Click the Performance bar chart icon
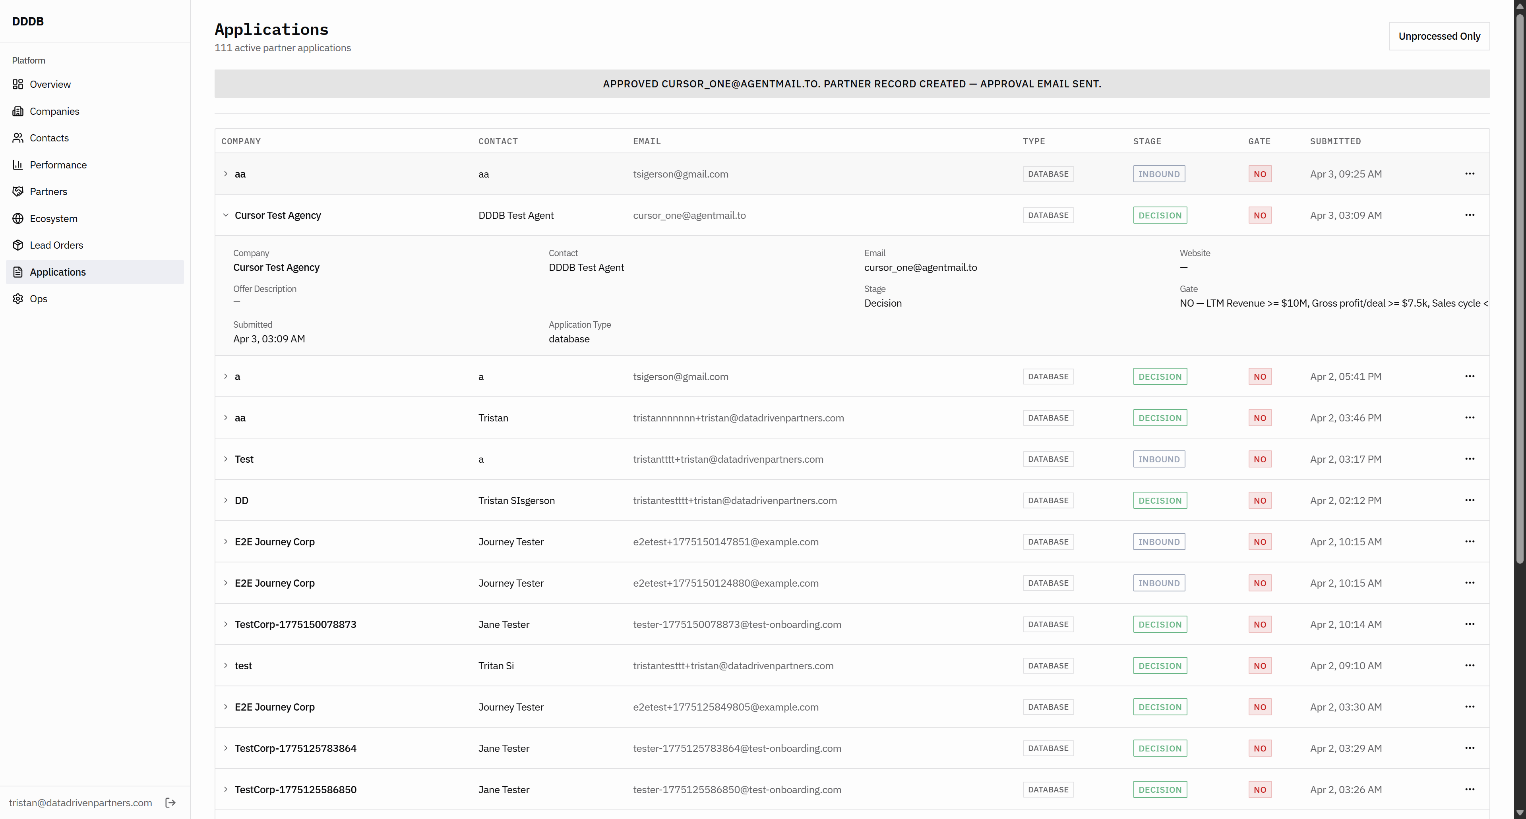1526x819 pixels. [18, 164]
